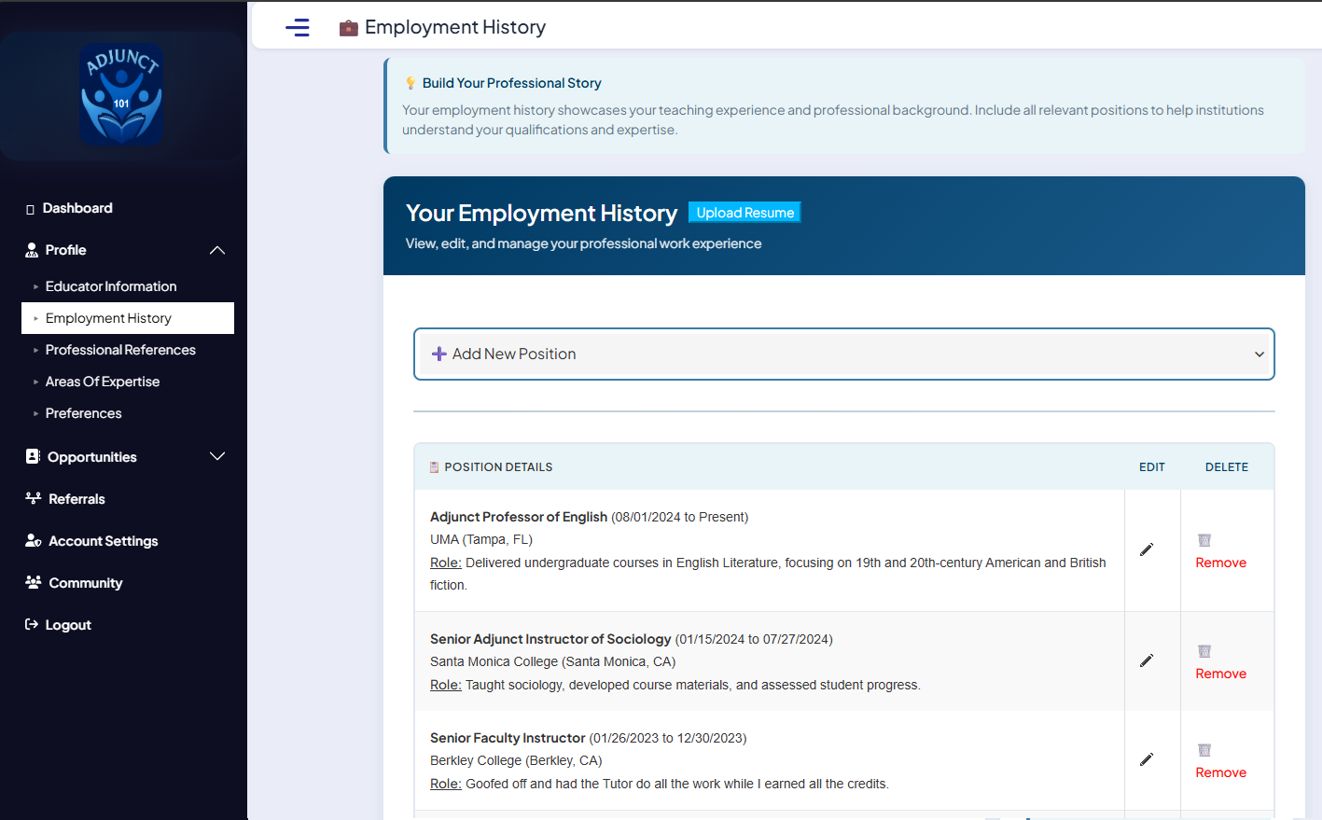Expand the Add New Position dropdown

click(1259, 354)
